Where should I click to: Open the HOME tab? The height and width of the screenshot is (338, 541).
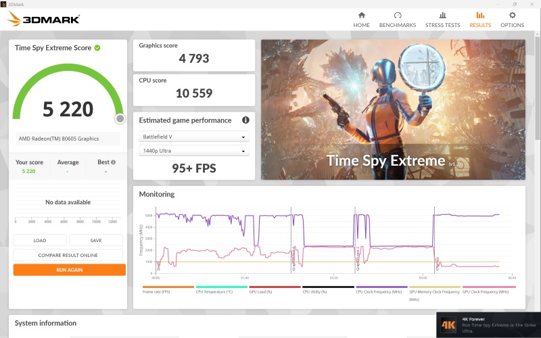361,20
